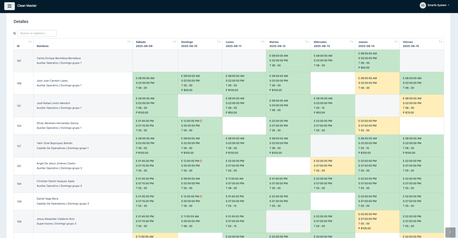Select employee name Jesus Alexander Calderon Ruiz
Viewport: 458px width, 238px height.
click(x=56, y=219)
